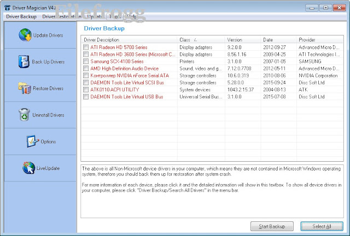Open the Driver Backup menu
The height and width of the screenshot is (236, 350).
coord(21,16)
